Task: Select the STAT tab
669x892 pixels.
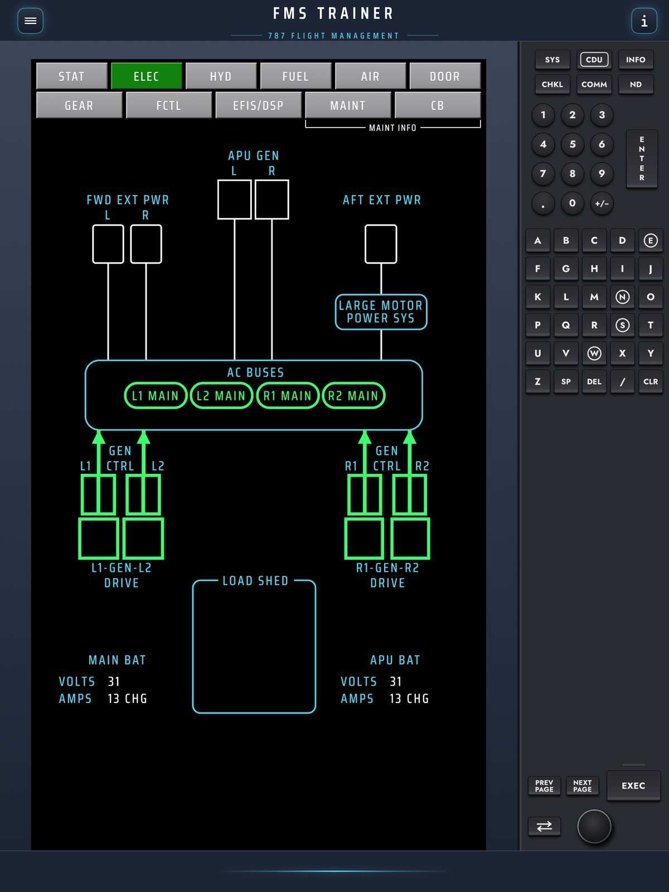Action: (x=72, y=76)
